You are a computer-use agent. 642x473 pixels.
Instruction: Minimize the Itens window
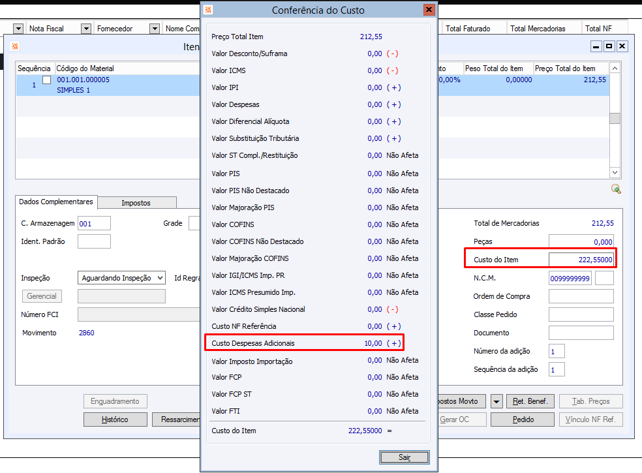coord(596,46)
